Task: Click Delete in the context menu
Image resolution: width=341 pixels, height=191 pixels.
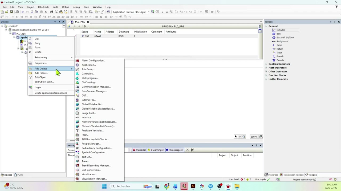Action: pyautogui.click(x=38, y=52)
